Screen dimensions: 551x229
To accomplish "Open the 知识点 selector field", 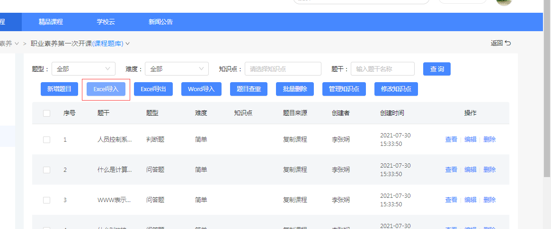I will 283,69.
